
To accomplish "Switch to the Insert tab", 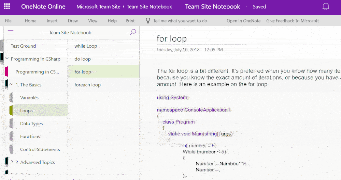I will (52, 21).
